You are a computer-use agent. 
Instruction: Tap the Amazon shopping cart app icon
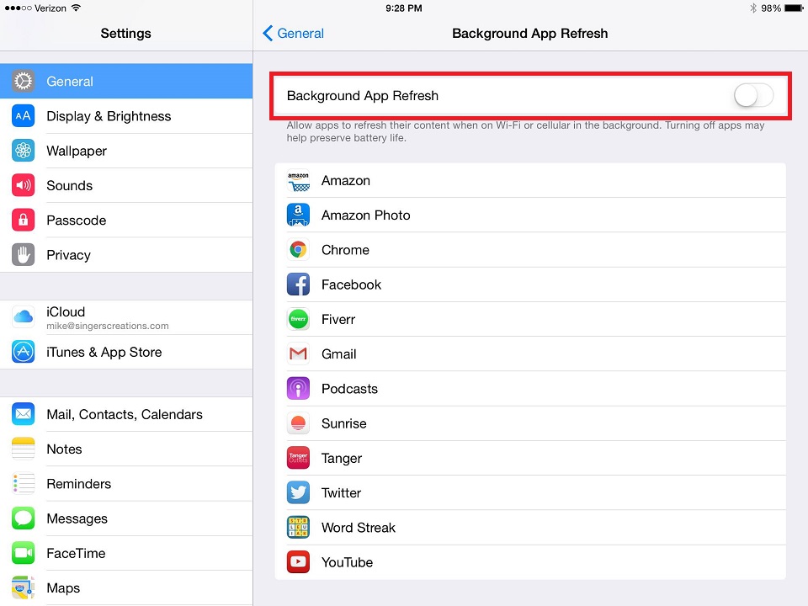click(298, 181)
